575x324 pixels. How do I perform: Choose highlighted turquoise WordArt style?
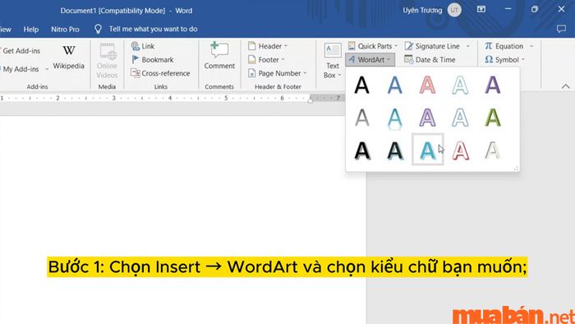coord(428,150)
